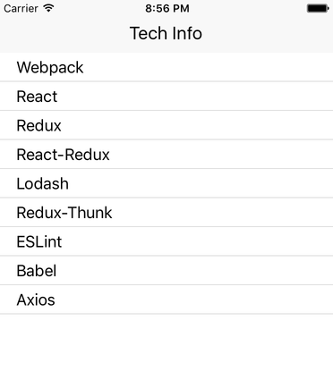Screen dimensions: 333x388
Task: Tap the empty area below Axios
Action: pos(166,351)
